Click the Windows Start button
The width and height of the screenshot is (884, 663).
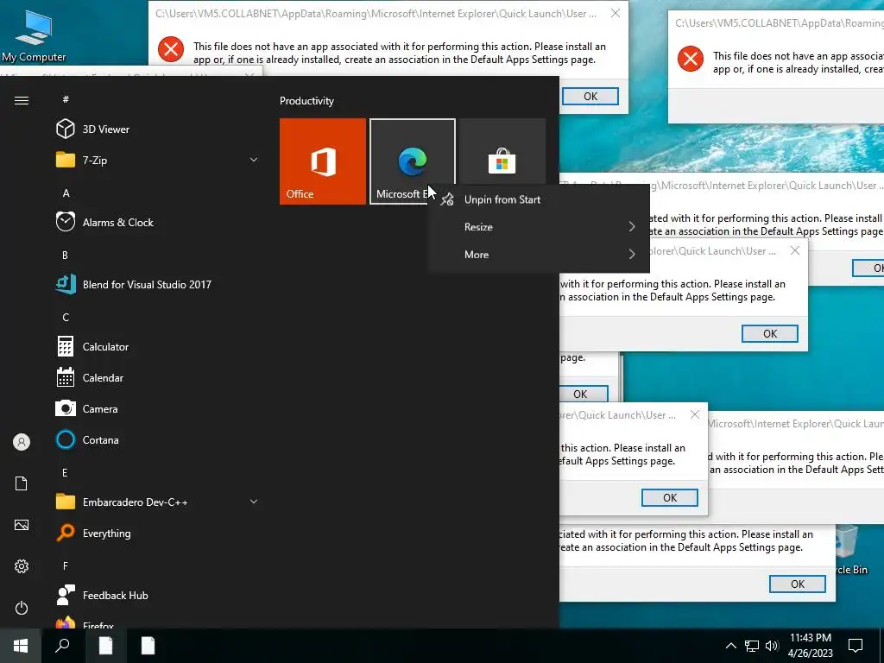point(21,646)
